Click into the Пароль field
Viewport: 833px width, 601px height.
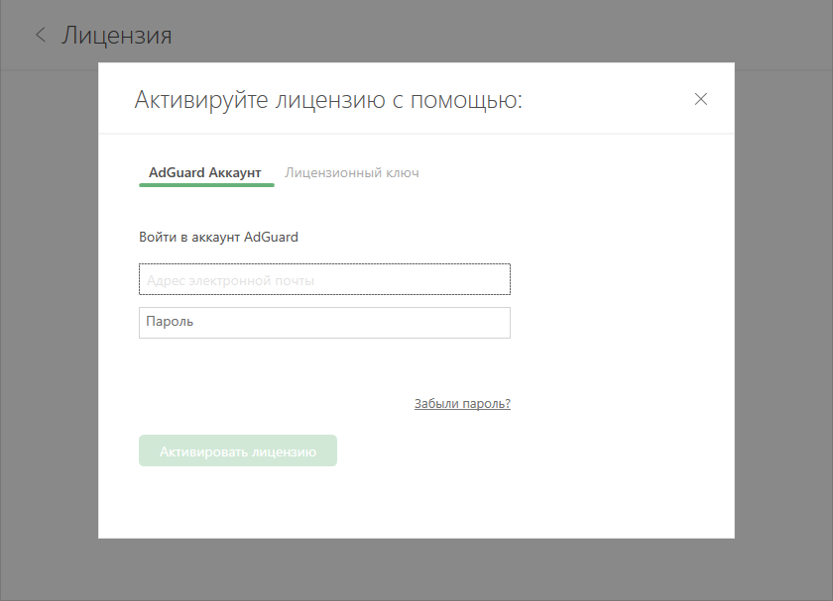coord(324,323)
